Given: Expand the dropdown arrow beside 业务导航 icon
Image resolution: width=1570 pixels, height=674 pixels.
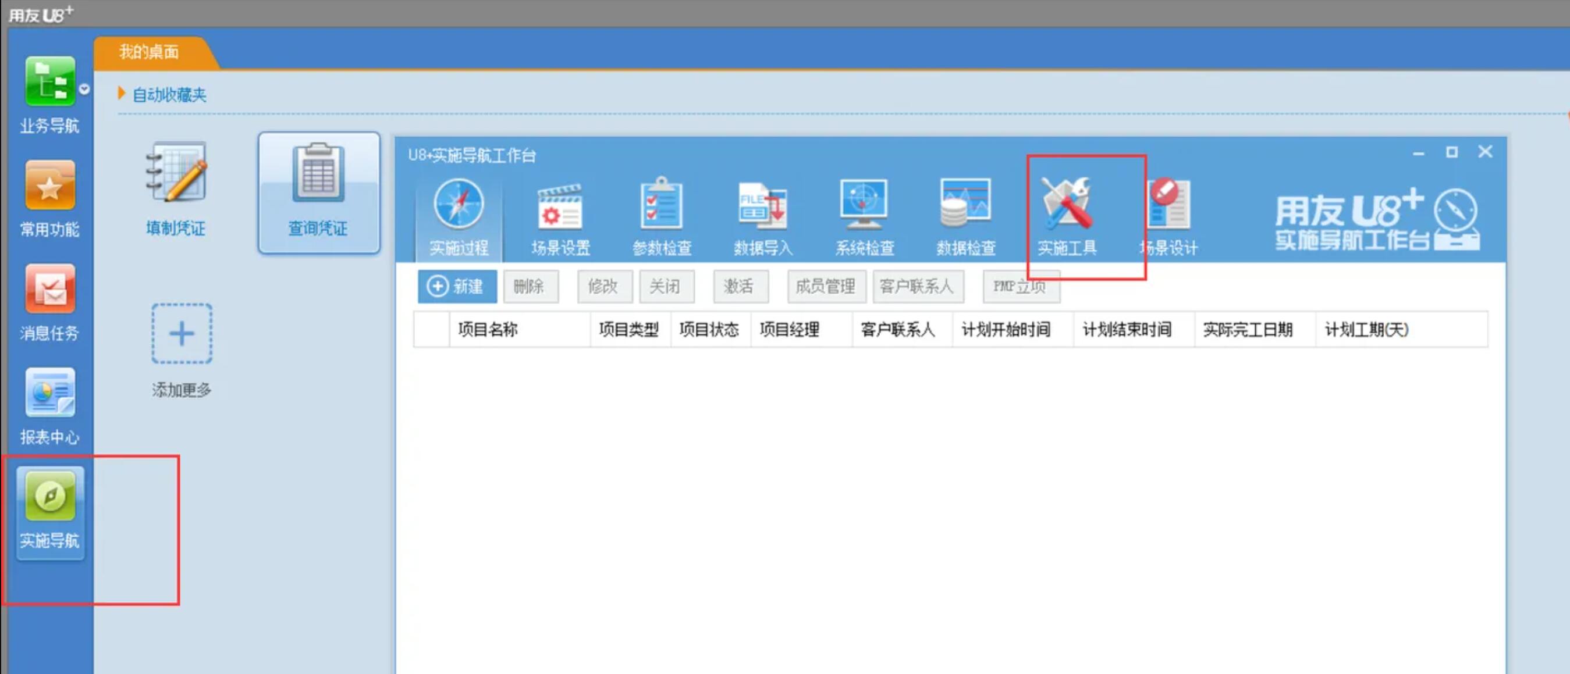Looking at the screenshot, I should click(84, 89).
